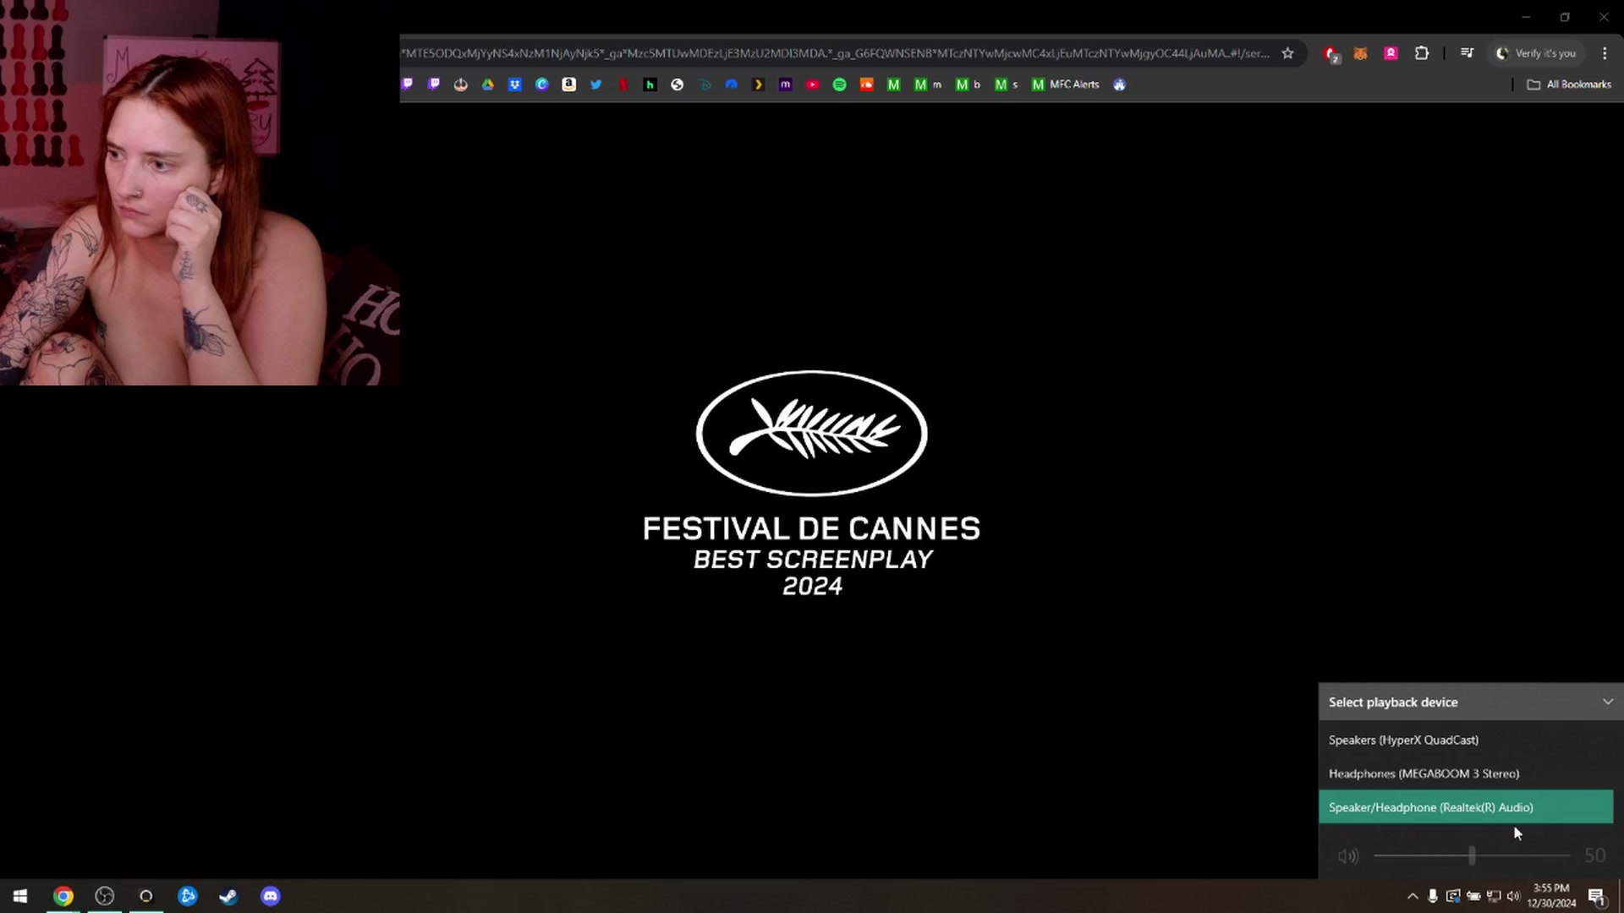Collapse the 'Select playback device' list
1624x913 pixels.
tap(1608, 702)
